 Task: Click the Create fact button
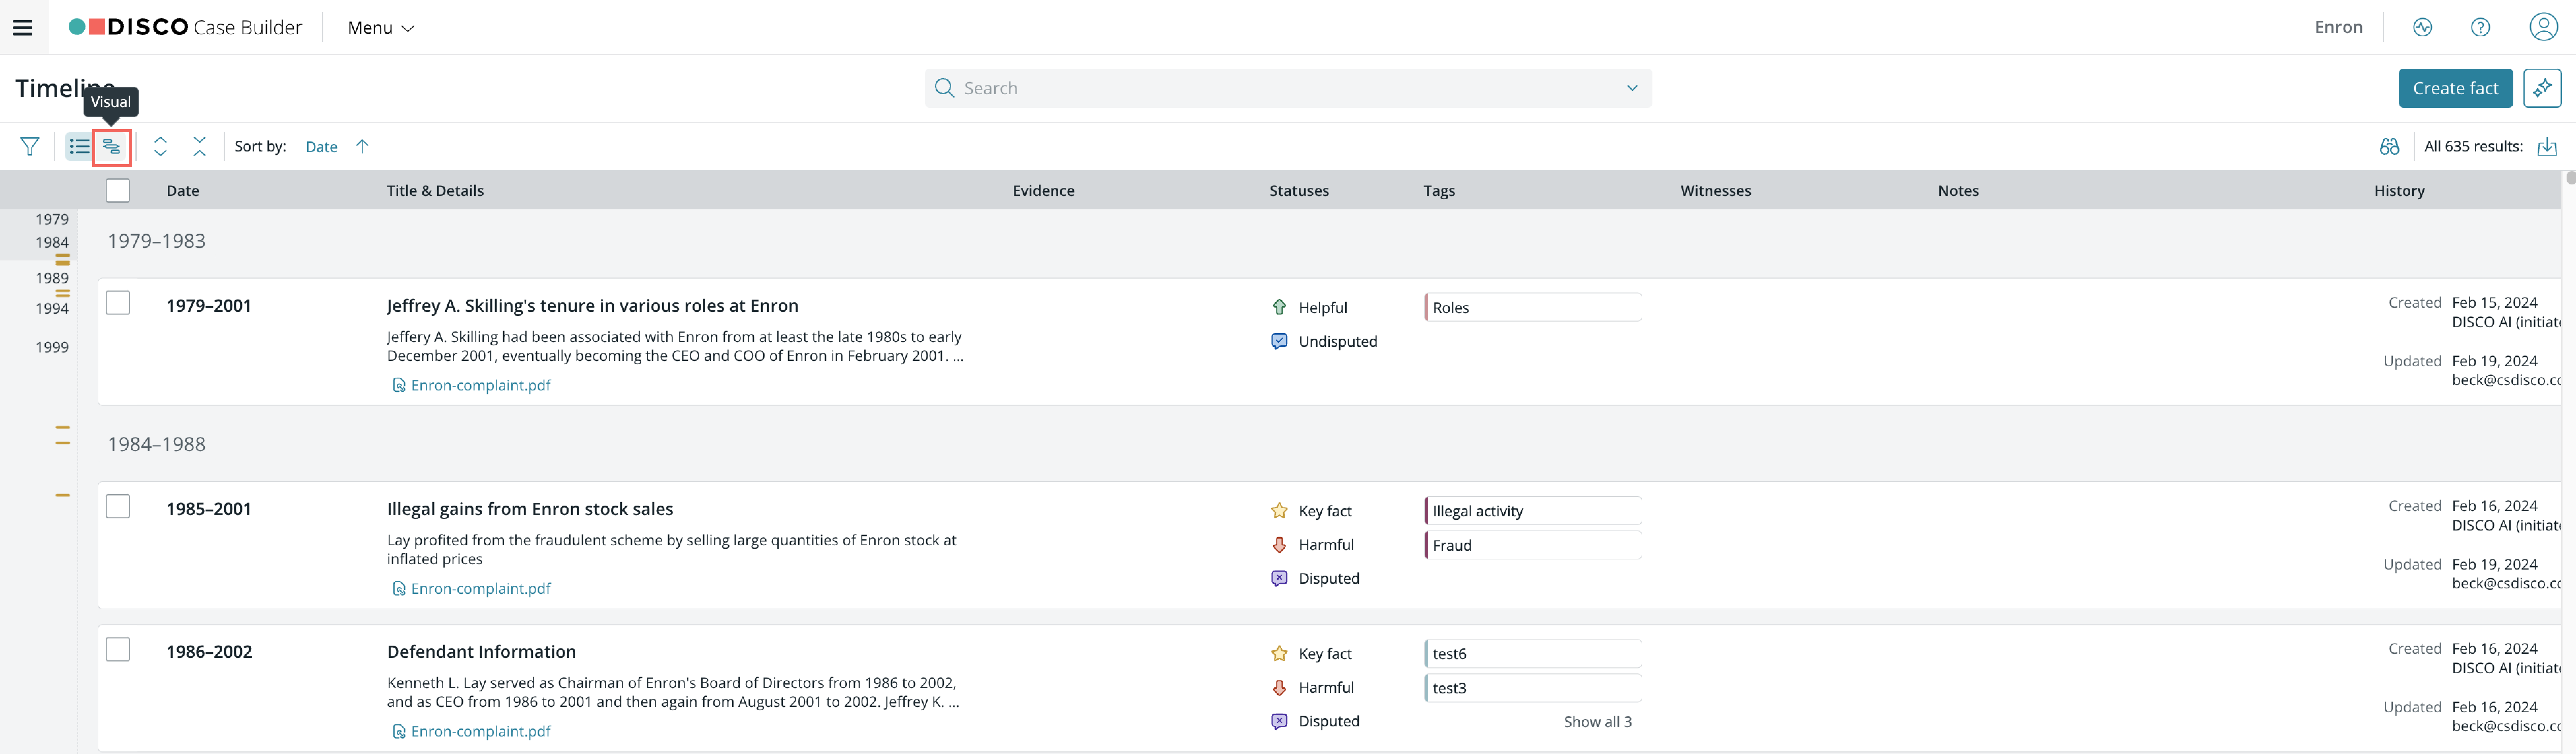click(x=2455, y=88)
